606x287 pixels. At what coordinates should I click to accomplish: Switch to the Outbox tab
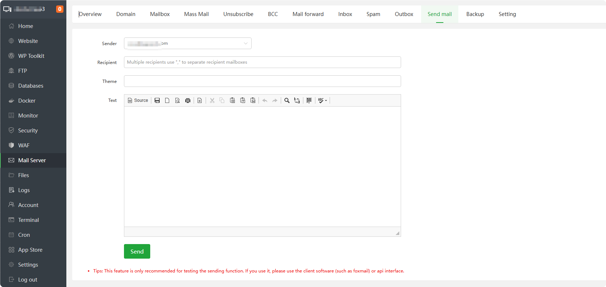click(x=404, y=14)
